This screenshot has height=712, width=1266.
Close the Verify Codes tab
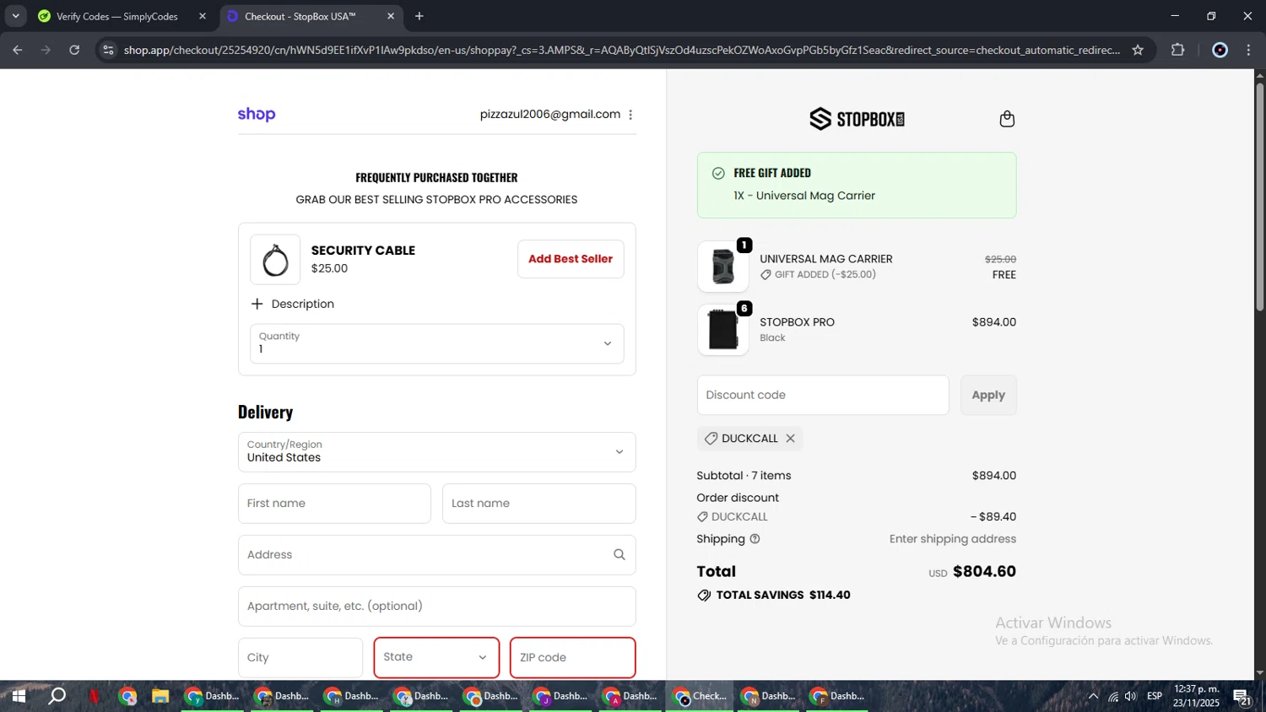pyautogui.click(x=203, y=16)
